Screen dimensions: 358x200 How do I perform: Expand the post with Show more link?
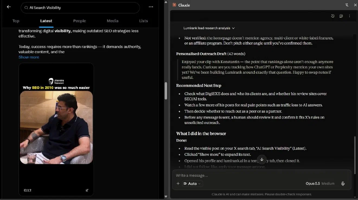(29, 57)
